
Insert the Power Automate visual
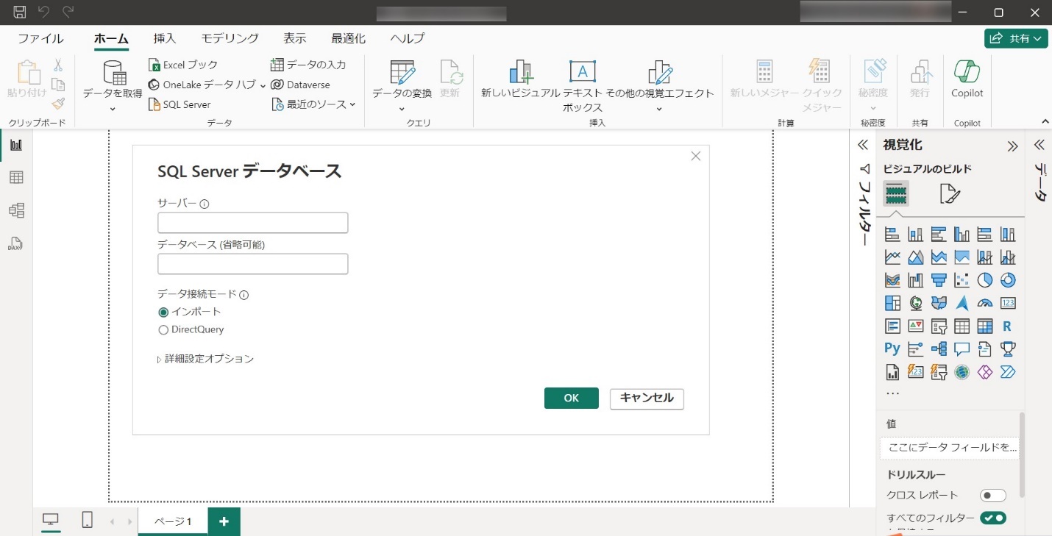click(1008, 371)
